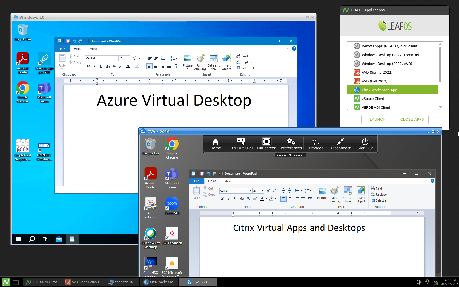
Task: Toggle Italic in Azure WordPad
Action: [95, 66]
